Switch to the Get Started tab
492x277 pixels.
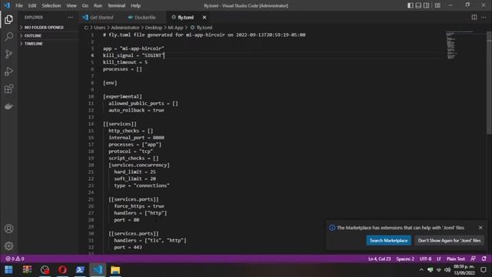pyautogui.click(x=101, y=17)
